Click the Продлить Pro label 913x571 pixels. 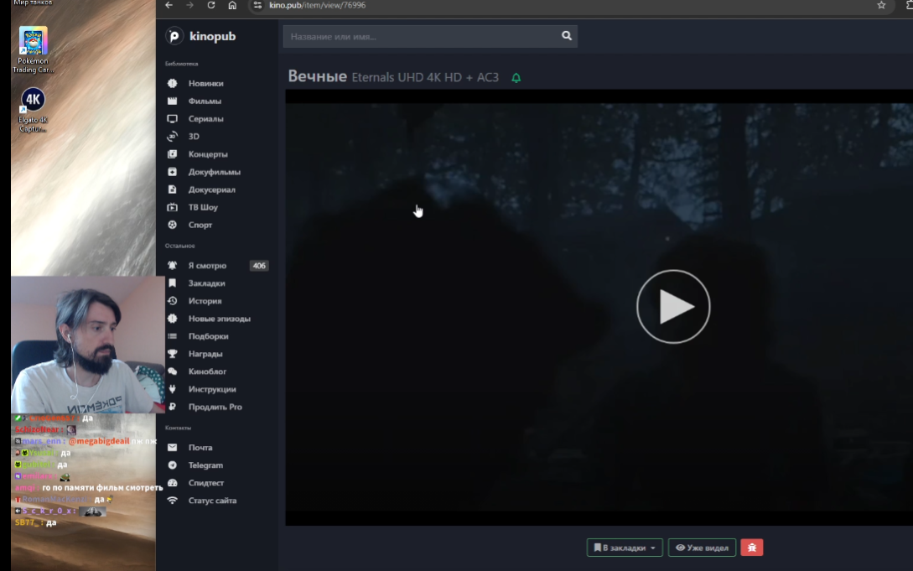pyautogui.click(x=215, y=407)
